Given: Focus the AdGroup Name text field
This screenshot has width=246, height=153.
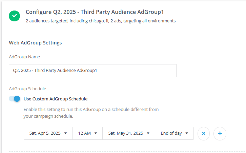Looking at the screenshot, I should tap(93, 71).
